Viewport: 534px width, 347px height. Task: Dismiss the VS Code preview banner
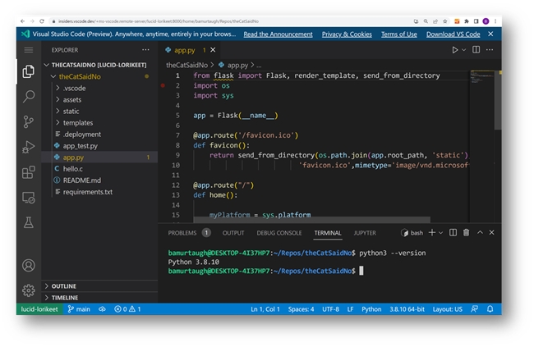490,34
